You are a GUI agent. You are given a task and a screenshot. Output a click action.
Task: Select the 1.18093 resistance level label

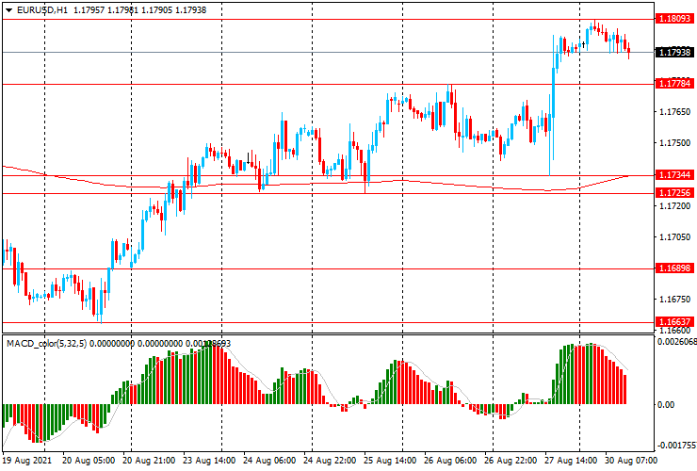coord(674,19)
